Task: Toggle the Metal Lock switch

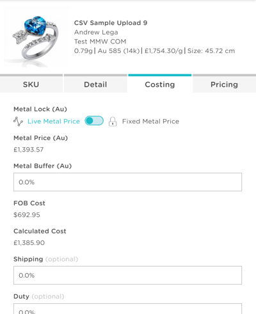Action: click(94, 121)
